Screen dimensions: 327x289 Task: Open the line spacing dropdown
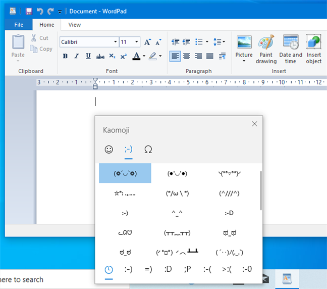click(x=219, y=42)
